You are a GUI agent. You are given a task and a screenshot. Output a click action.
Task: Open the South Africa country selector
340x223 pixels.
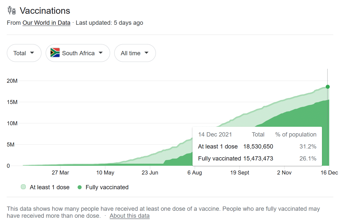pyautogui.click(x=78, y=53)
